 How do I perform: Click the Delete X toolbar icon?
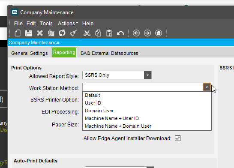pos(40,33)
